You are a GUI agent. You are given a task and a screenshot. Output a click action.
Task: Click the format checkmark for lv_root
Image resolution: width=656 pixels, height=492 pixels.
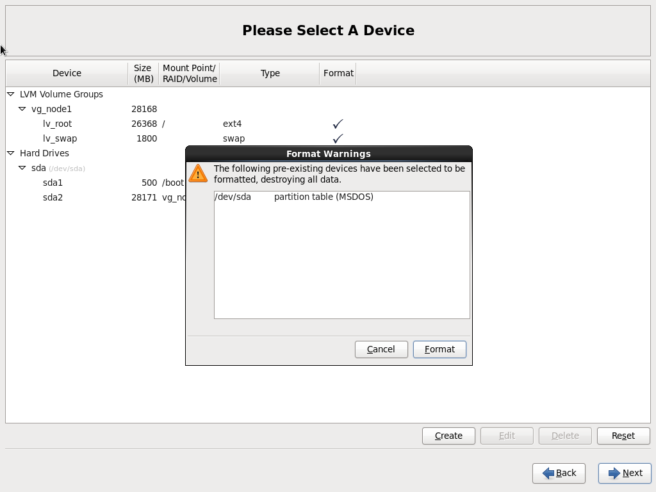click(x=338, y=124)
